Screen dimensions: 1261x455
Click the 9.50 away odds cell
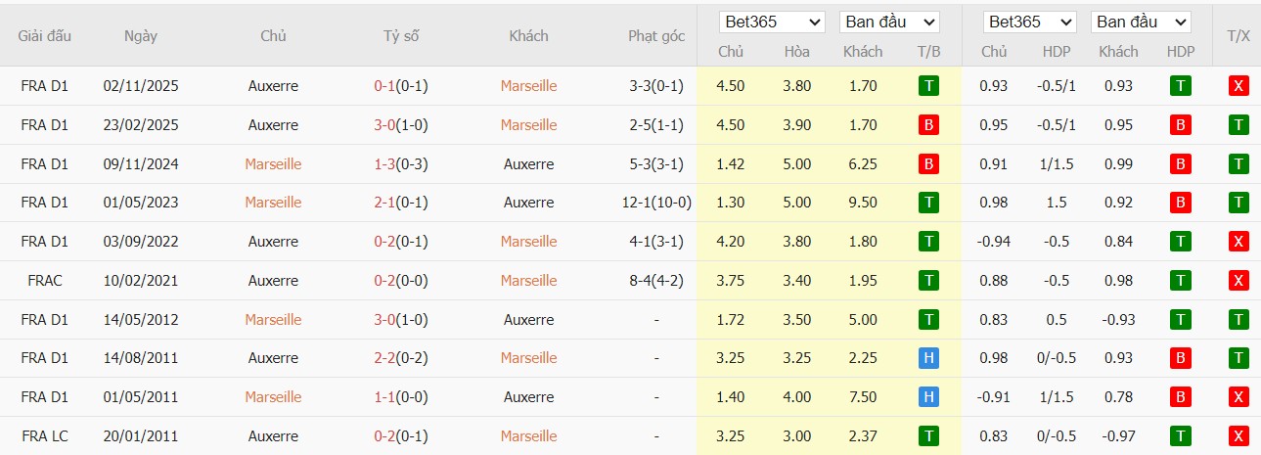pos(863,203)
